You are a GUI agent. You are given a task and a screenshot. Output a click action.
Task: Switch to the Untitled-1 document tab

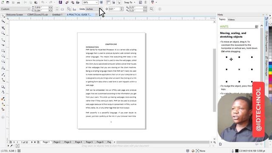pos(57,15)
